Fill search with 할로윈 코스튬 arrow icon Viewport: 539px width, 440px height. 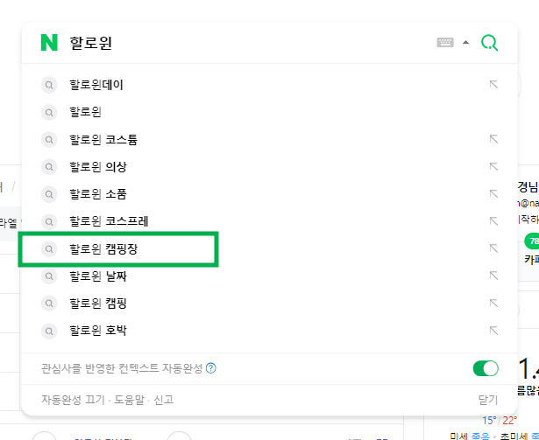[x=493, y=139]
